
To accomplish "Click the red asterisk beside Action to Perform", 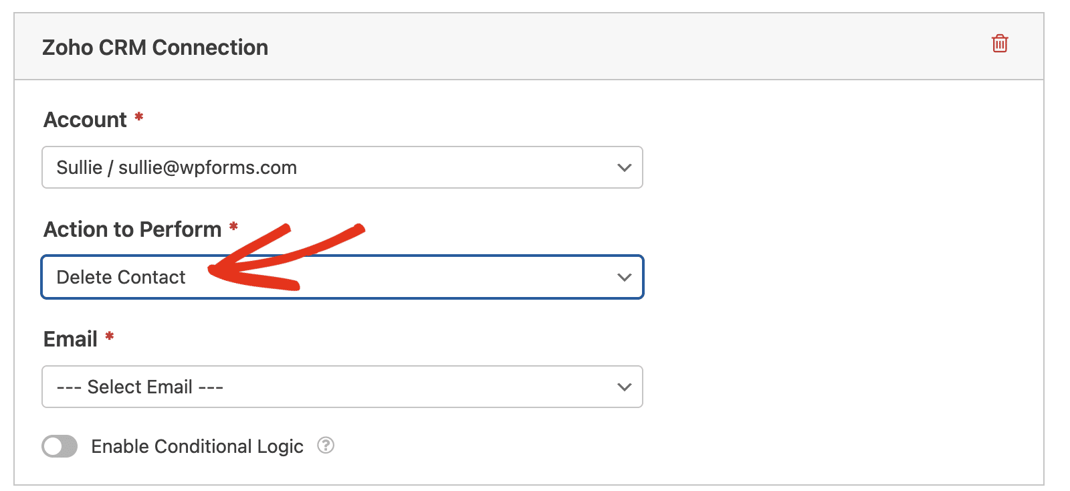I will click(233, 226).
